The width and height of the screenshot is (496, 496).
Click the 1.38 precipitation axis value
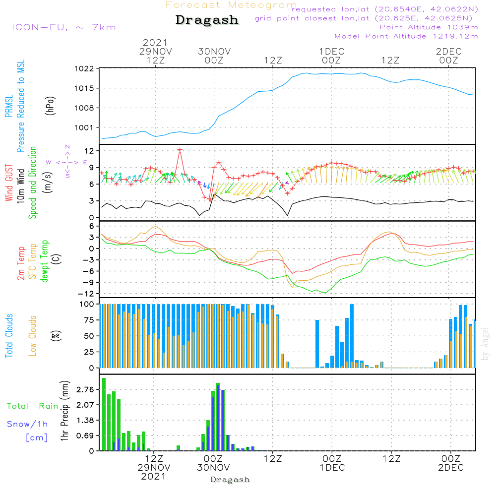pyautogui.click(x=85, y=421)
